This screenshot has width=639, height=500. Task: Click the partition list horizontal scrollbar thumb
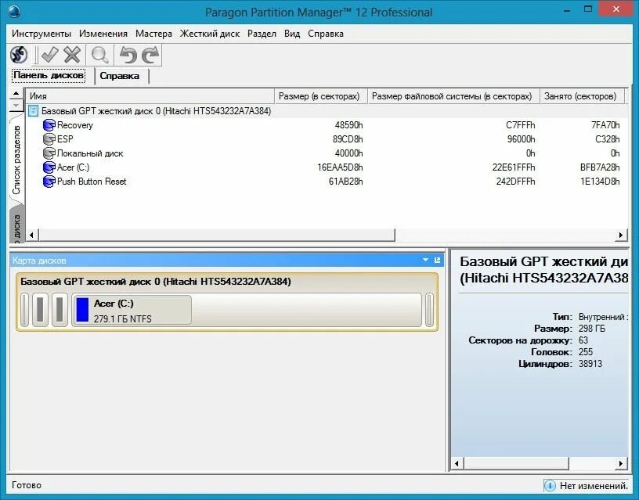[217, 235]
